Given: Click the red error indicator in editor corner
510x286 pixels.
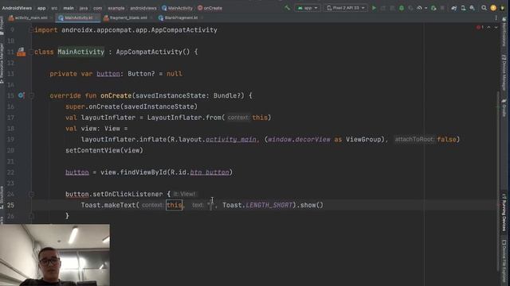Looking at the screenshot, I should [x=480, y=27].
